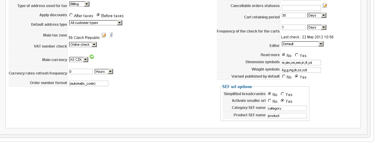Select After taxes for Apply discounts
This screenshot has height=143, width=375.
coord(71,15)
